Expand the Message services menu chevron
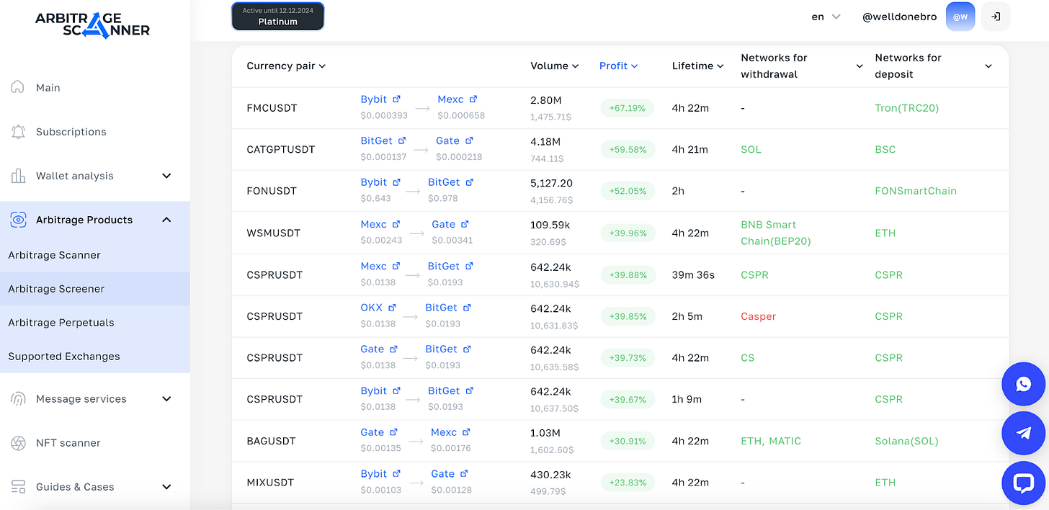1049x510 pixels. (166, 398)
